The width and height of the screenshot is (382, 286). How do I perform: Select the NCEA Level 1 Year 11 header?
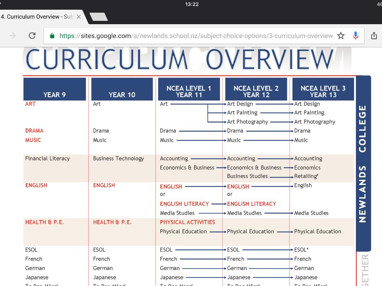pos(189,89)
